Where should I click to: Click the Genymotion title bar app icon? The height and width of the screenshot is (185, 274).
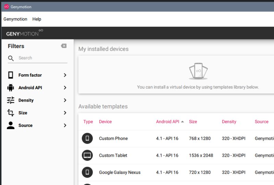pyautogui.click(x=7, y=7)
